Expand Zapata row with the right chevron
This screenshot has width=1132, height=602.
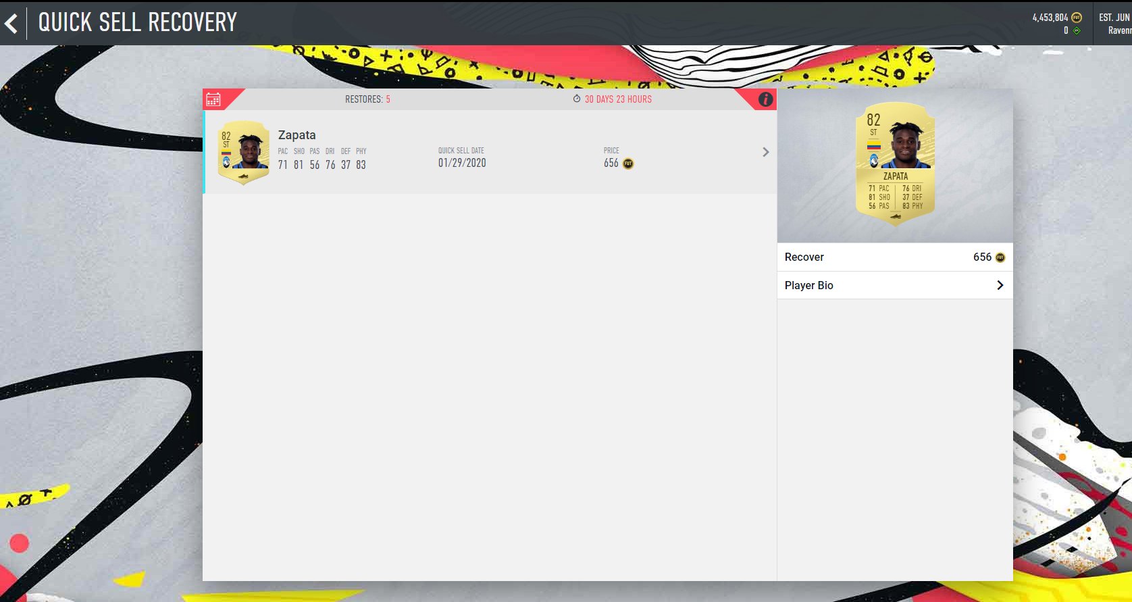click(765, 152)
